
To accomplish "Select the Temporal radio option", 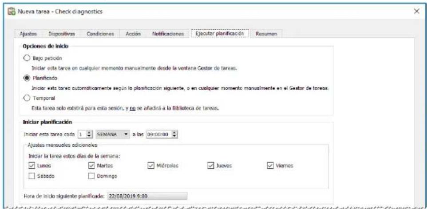I will (27, 98).
